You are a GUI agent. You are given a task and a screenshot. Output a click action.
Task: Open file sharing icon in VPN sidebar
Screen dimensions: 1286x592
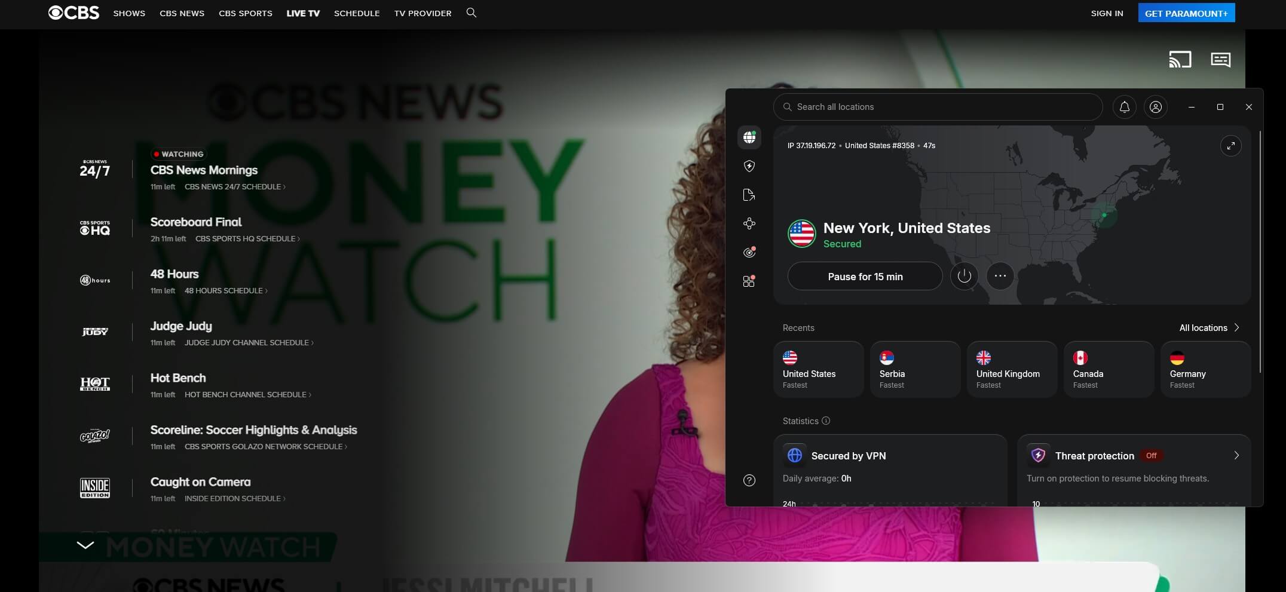749,195
